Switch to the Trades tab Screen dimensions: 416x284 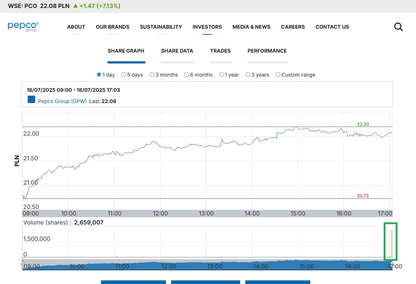(220, 51)
